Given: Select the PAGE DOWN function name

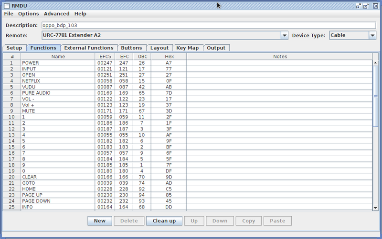Looking at the screenshot, I should coord(58,201).
